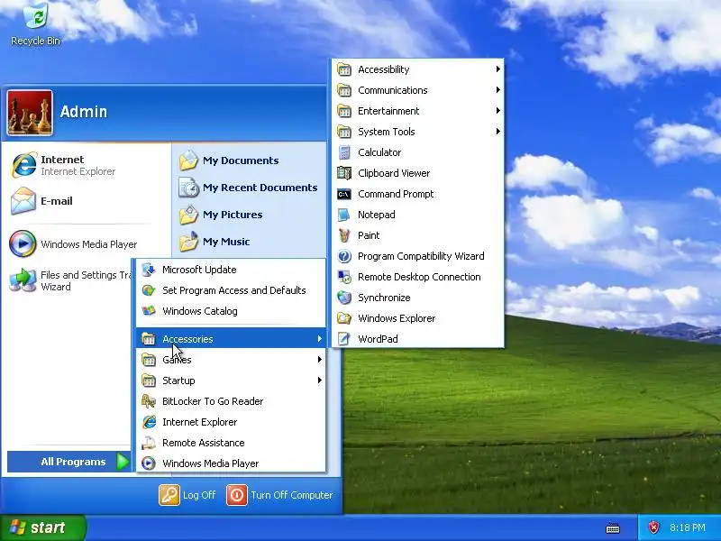Click the Remote Assistance icon
721x541 pixels.
pos(149,443)
